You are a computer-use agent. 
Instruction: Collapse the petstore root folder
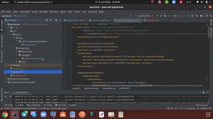(5, 24)
